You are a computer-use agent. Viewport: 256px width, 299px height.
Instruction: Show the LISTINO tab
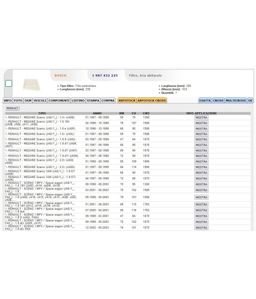[x=78, y=100]
